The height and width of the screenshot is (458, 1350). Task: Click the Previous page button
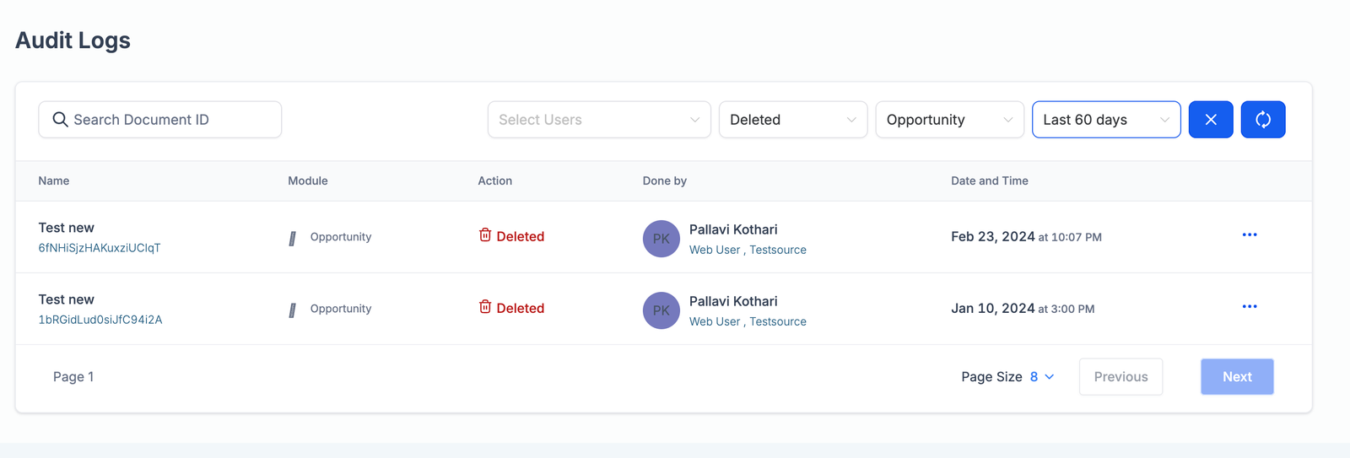pyautogui.click(x=1120, y=377)
